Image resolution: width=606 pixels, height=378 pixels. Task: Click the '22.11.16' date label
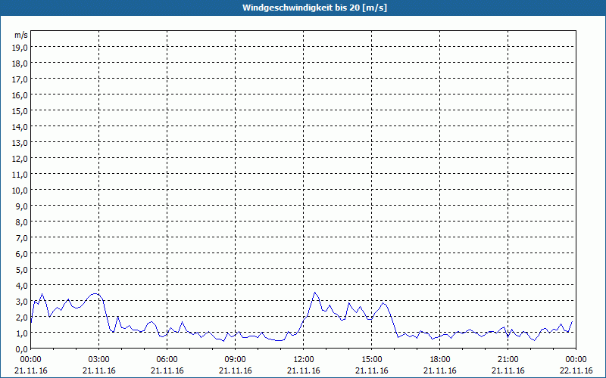tap(576, 371)
